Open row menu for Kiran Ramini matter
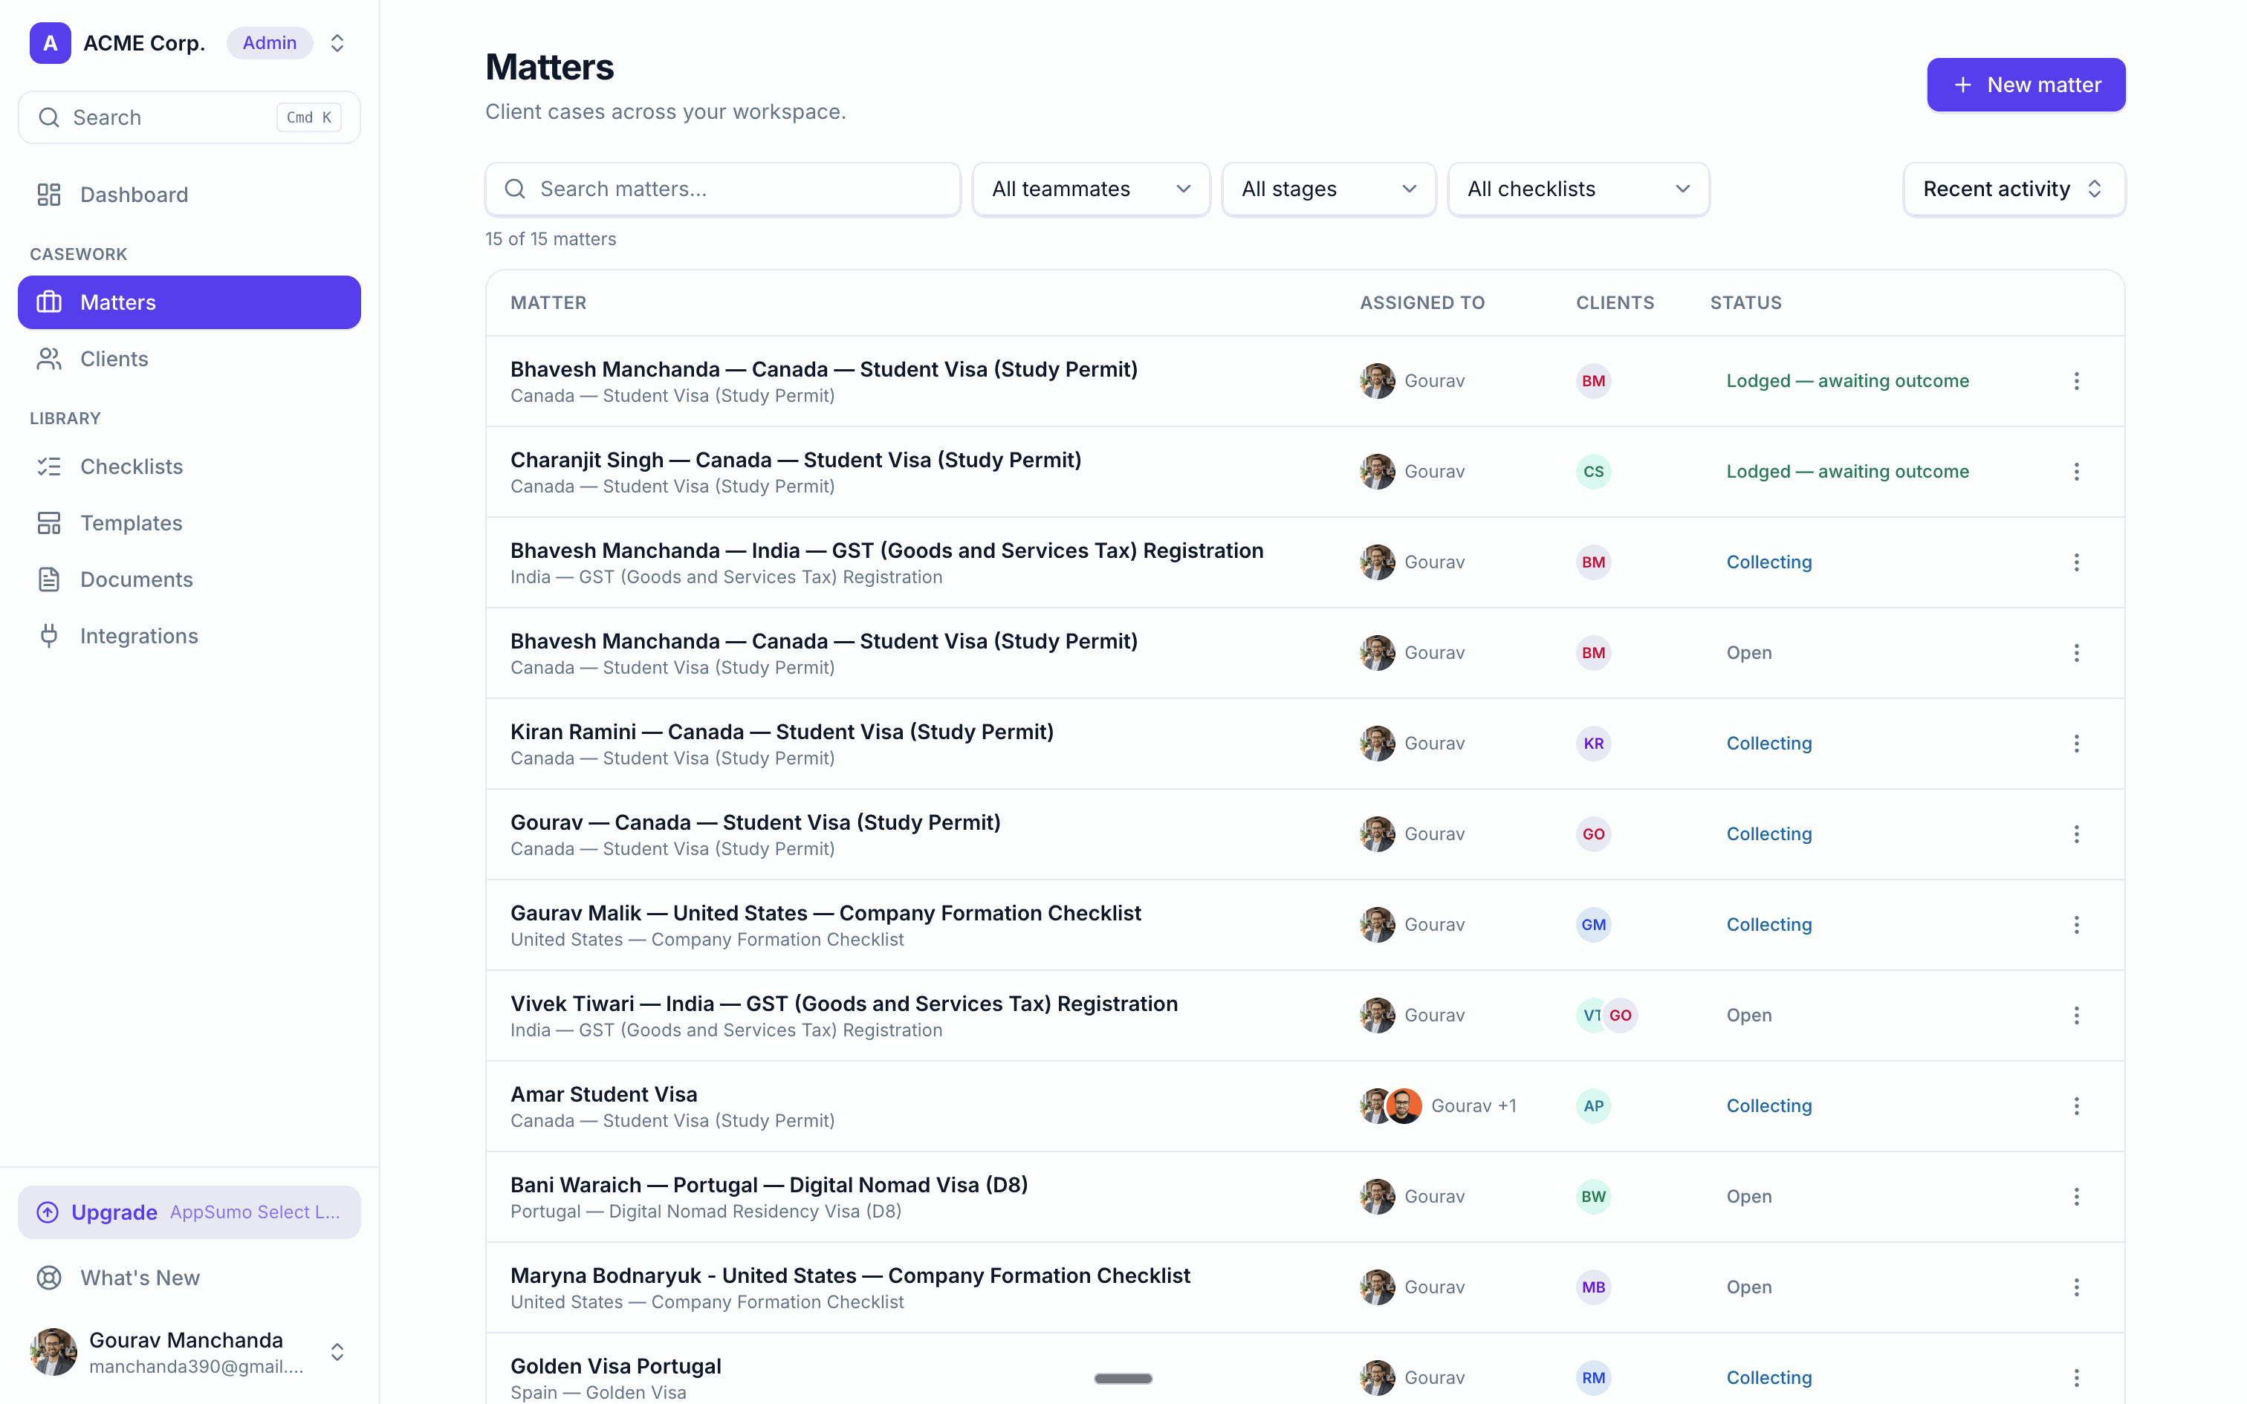The height and width of the screenshot is (1404, 2247). [2076, 743]
